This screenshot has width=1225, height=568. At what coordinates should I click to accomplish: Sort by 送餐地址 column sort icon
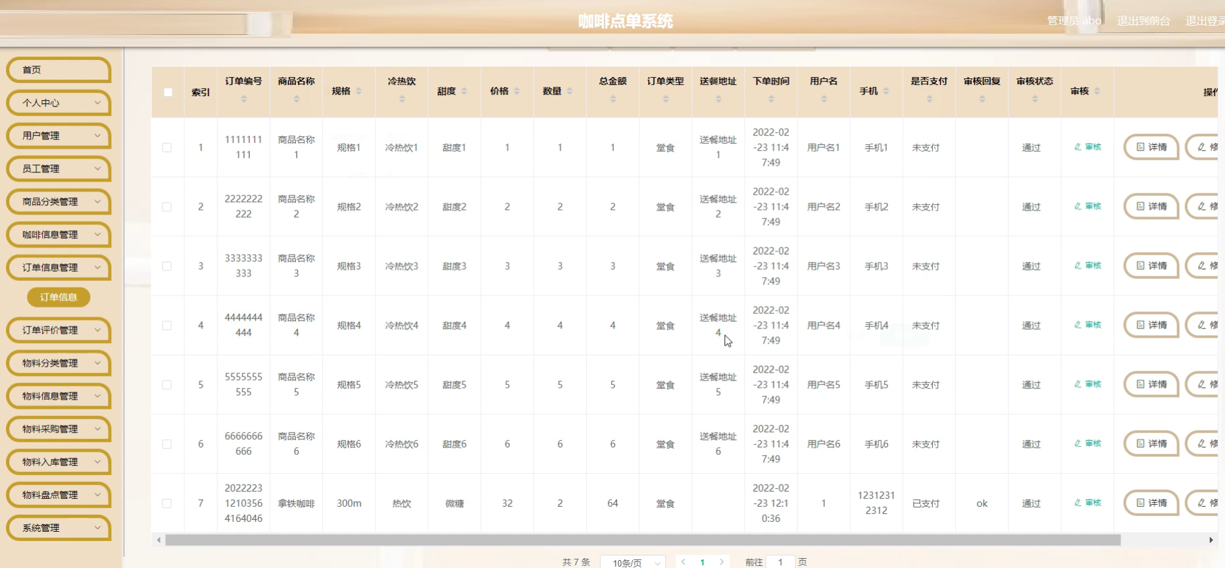coord(718,99)
